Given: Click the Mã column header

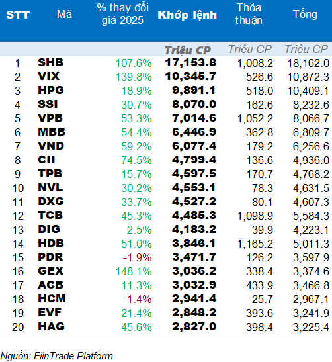Looking at the screenshot, I should [64, 15].
